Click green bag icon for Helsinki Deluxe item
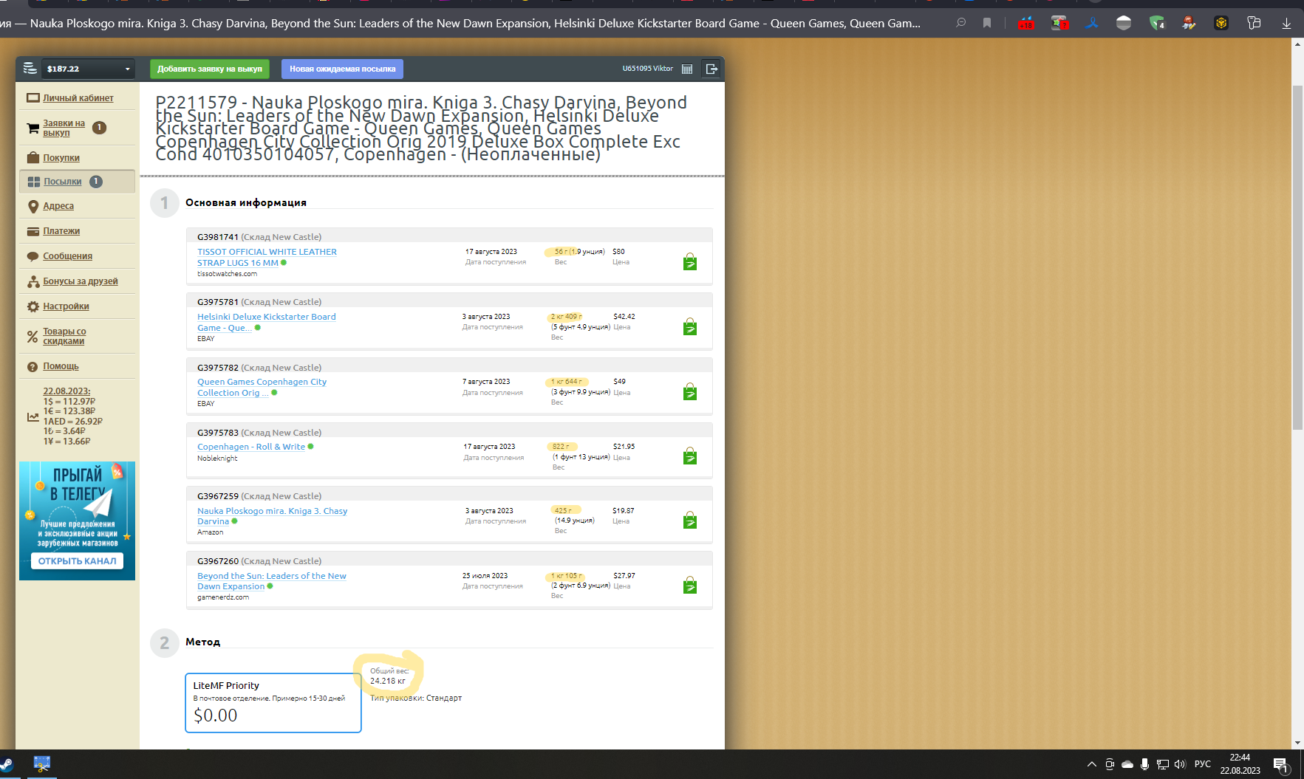The height and width of the screenshot is (779, 1304). click(690, 326)
